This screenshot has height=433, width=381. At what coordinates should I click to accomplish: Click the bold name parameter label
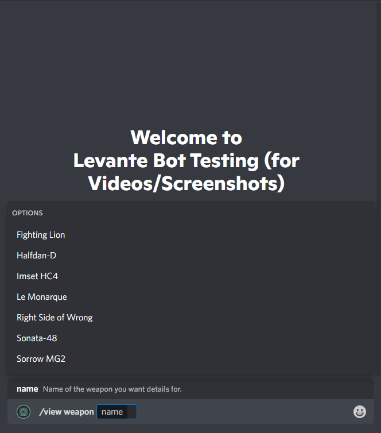[28, 389]
